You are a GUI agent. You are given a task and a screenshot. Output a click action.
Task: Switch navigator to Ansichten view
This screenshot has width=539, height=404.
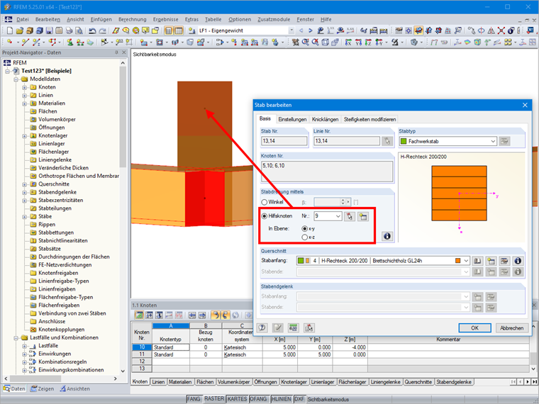74,388
